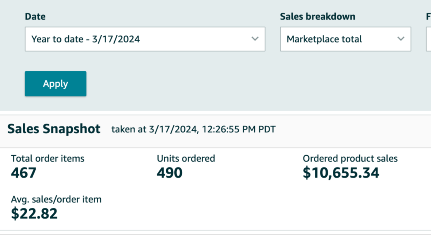This screenshot has width=431, height=235.
Task: Select the 467 total order items value
Action: click(24, 173)
